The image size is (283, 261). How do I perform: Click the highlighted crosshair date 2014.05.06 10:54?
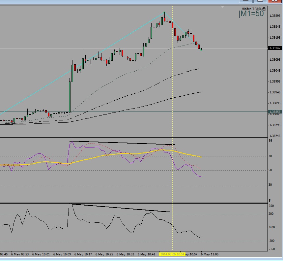tap(172, 254)
